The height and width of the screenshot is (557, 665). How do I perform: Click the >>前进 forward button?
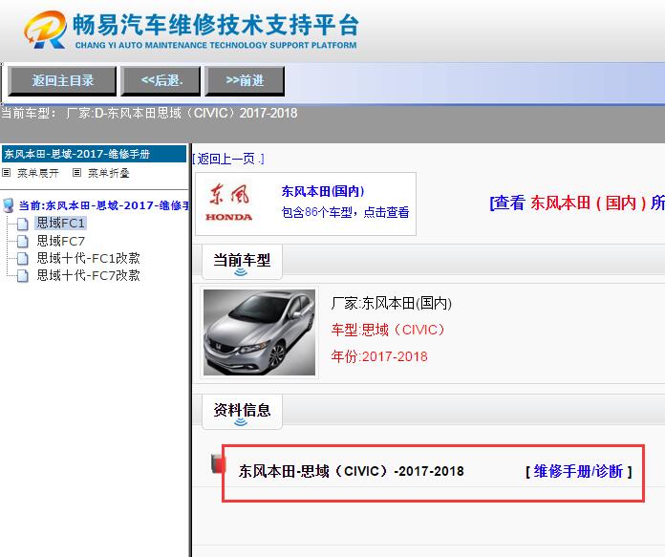(x=245, y=80)
